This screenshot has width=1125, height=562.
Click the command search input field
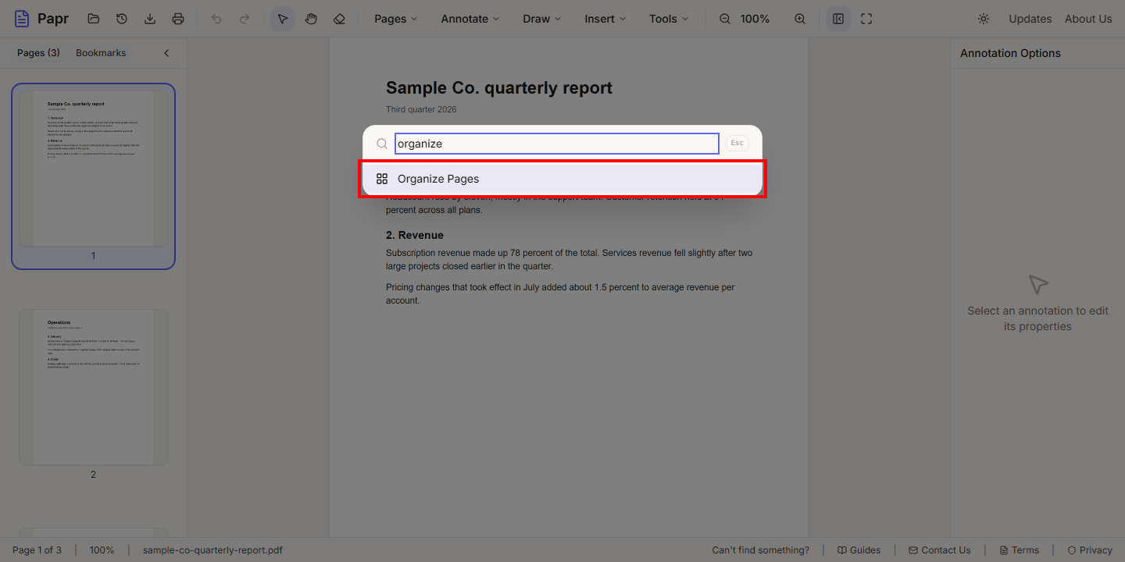tap(556, 144)
